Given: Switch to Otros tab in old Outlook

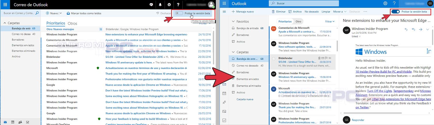Looking at the screenshot, I should click(x=73, y=23).
